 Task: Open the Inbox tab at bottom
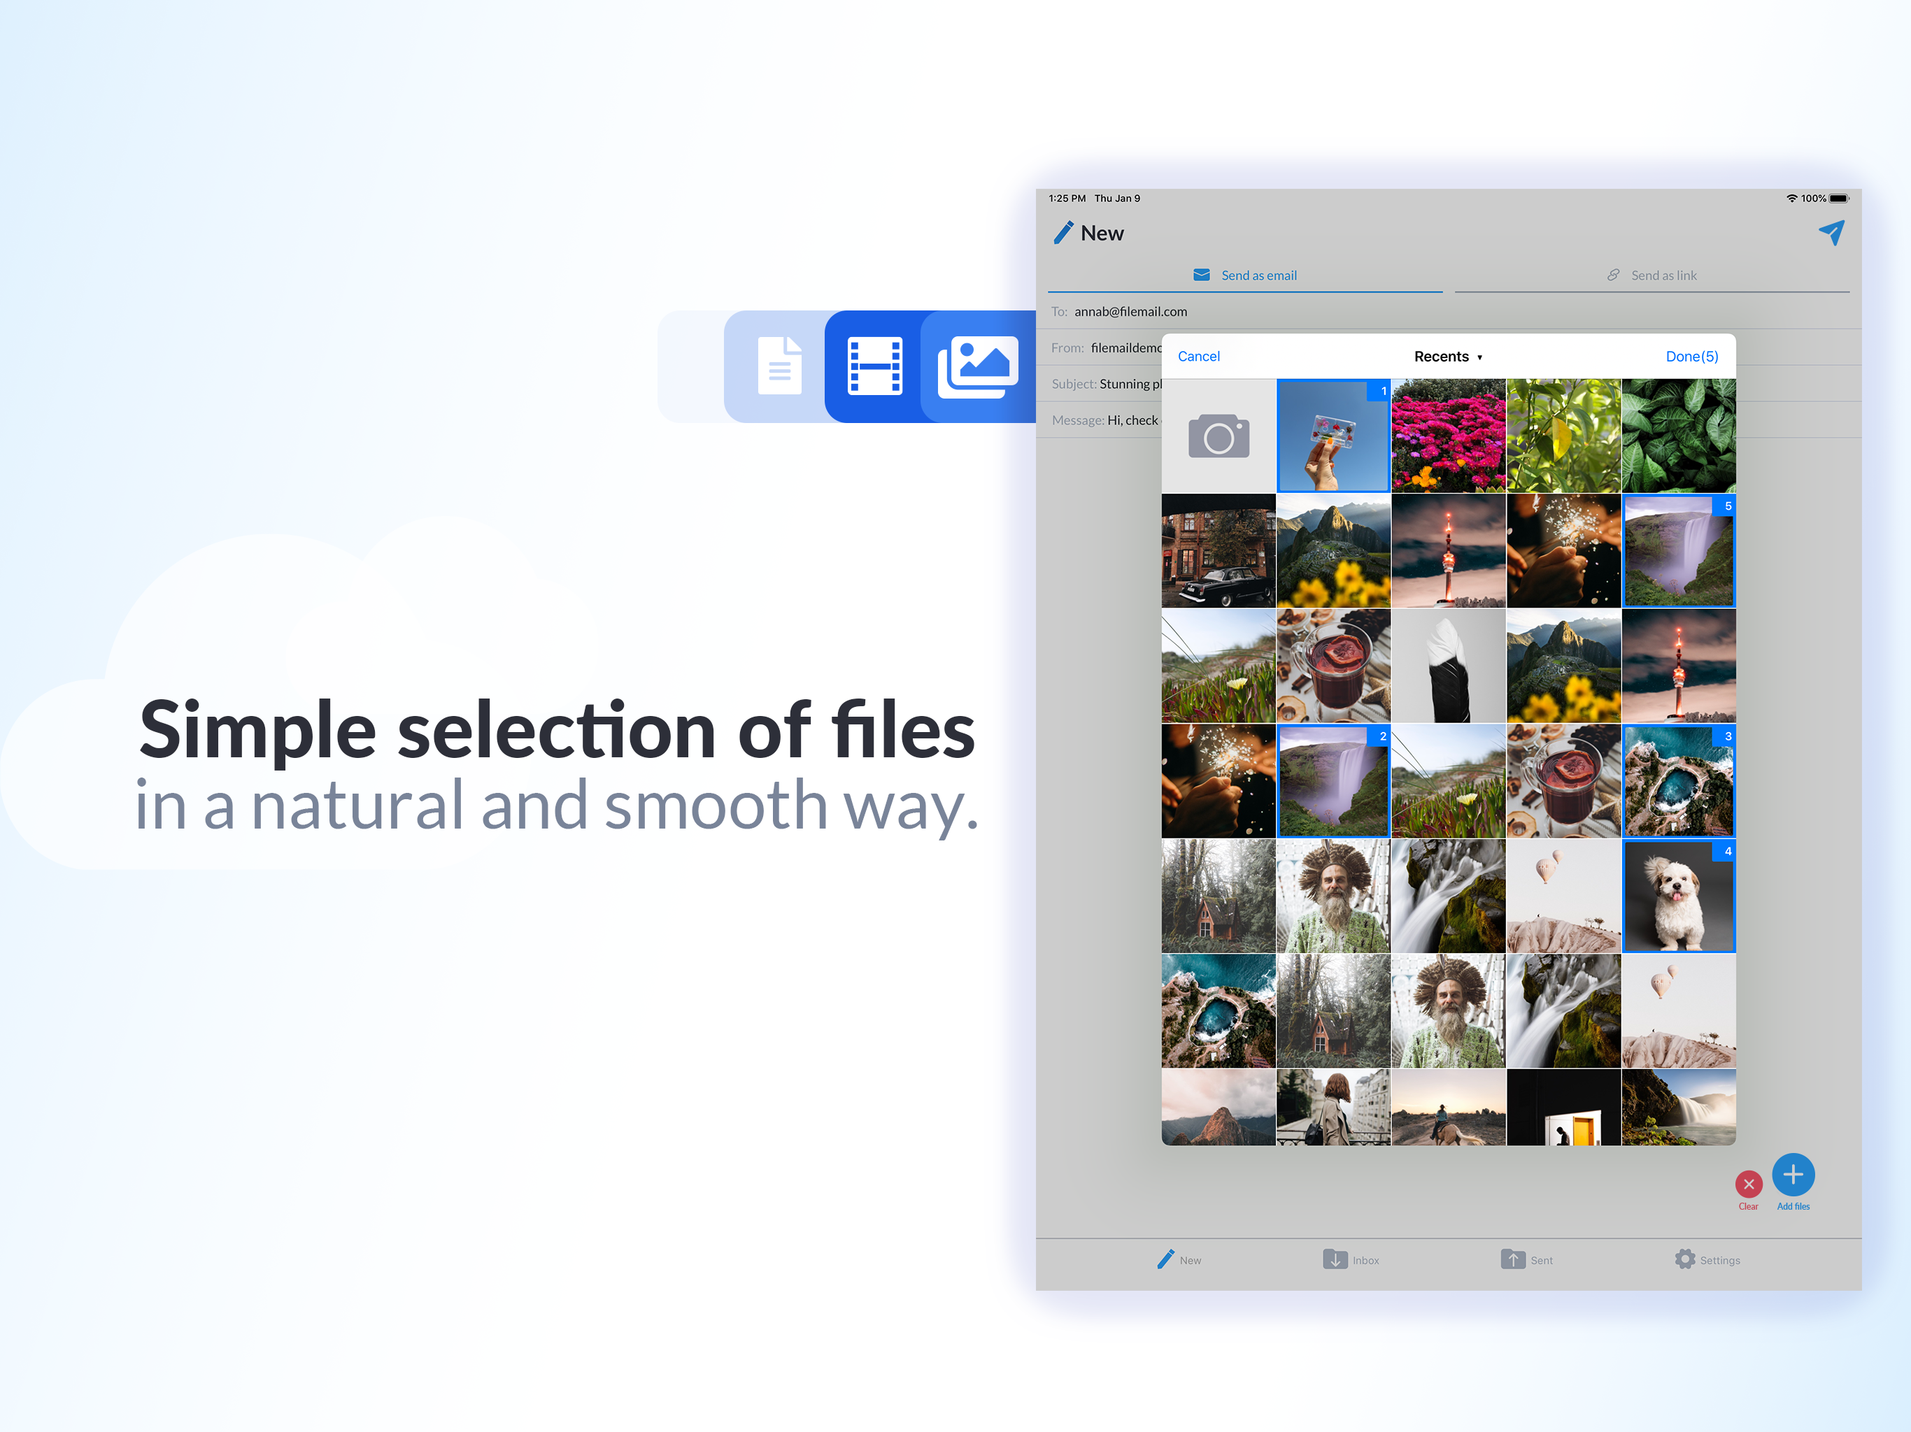coord(1350,1260)
